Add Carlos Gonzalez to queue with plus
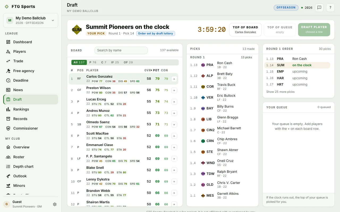The image size is (340, 212). pos(174,79)
